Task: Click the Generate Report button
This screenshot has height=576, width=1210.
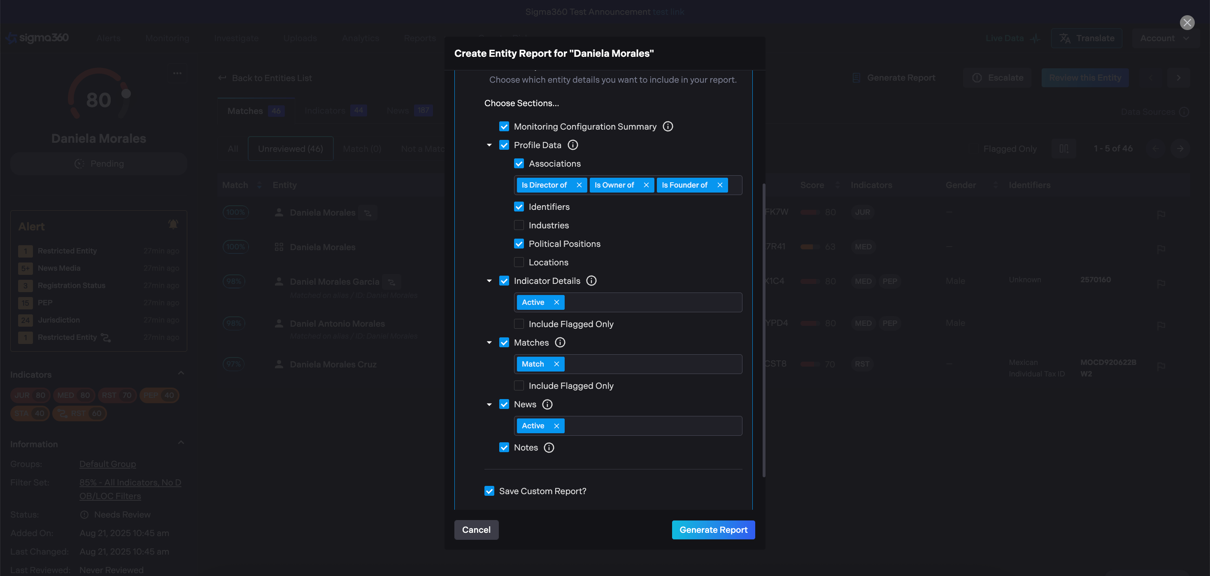Action: (713, 530)
